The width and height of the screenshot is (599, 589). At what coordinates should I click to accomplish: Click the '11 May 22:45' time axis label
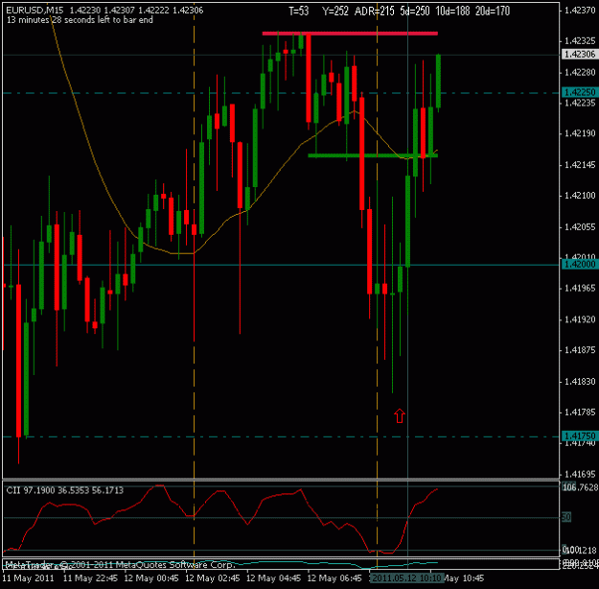click(90, 577)
